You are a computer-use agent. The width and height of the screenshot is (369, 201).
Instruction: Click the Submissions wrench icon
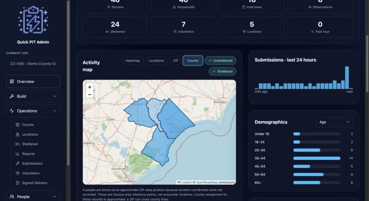click(17, 164)
